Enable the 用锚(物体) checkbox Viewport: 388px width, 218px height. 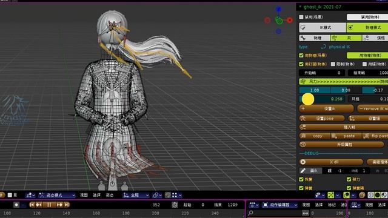tap(364, 64)
